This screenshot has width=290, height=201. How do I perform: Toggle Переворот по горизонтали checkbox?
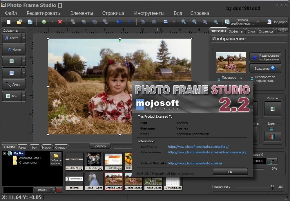pyautogui.click(x=252, y=79)
